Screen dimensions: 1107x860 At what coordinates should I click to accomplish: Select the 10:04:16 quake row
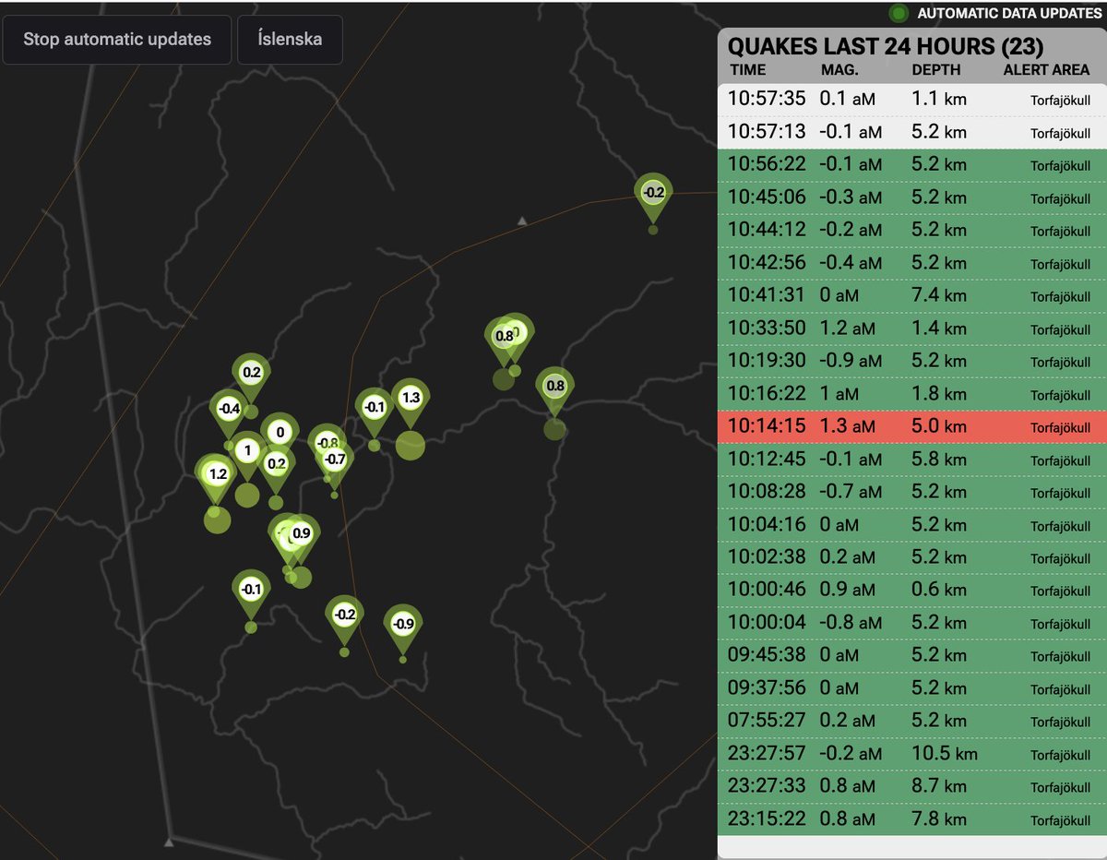tap(911, 525)
